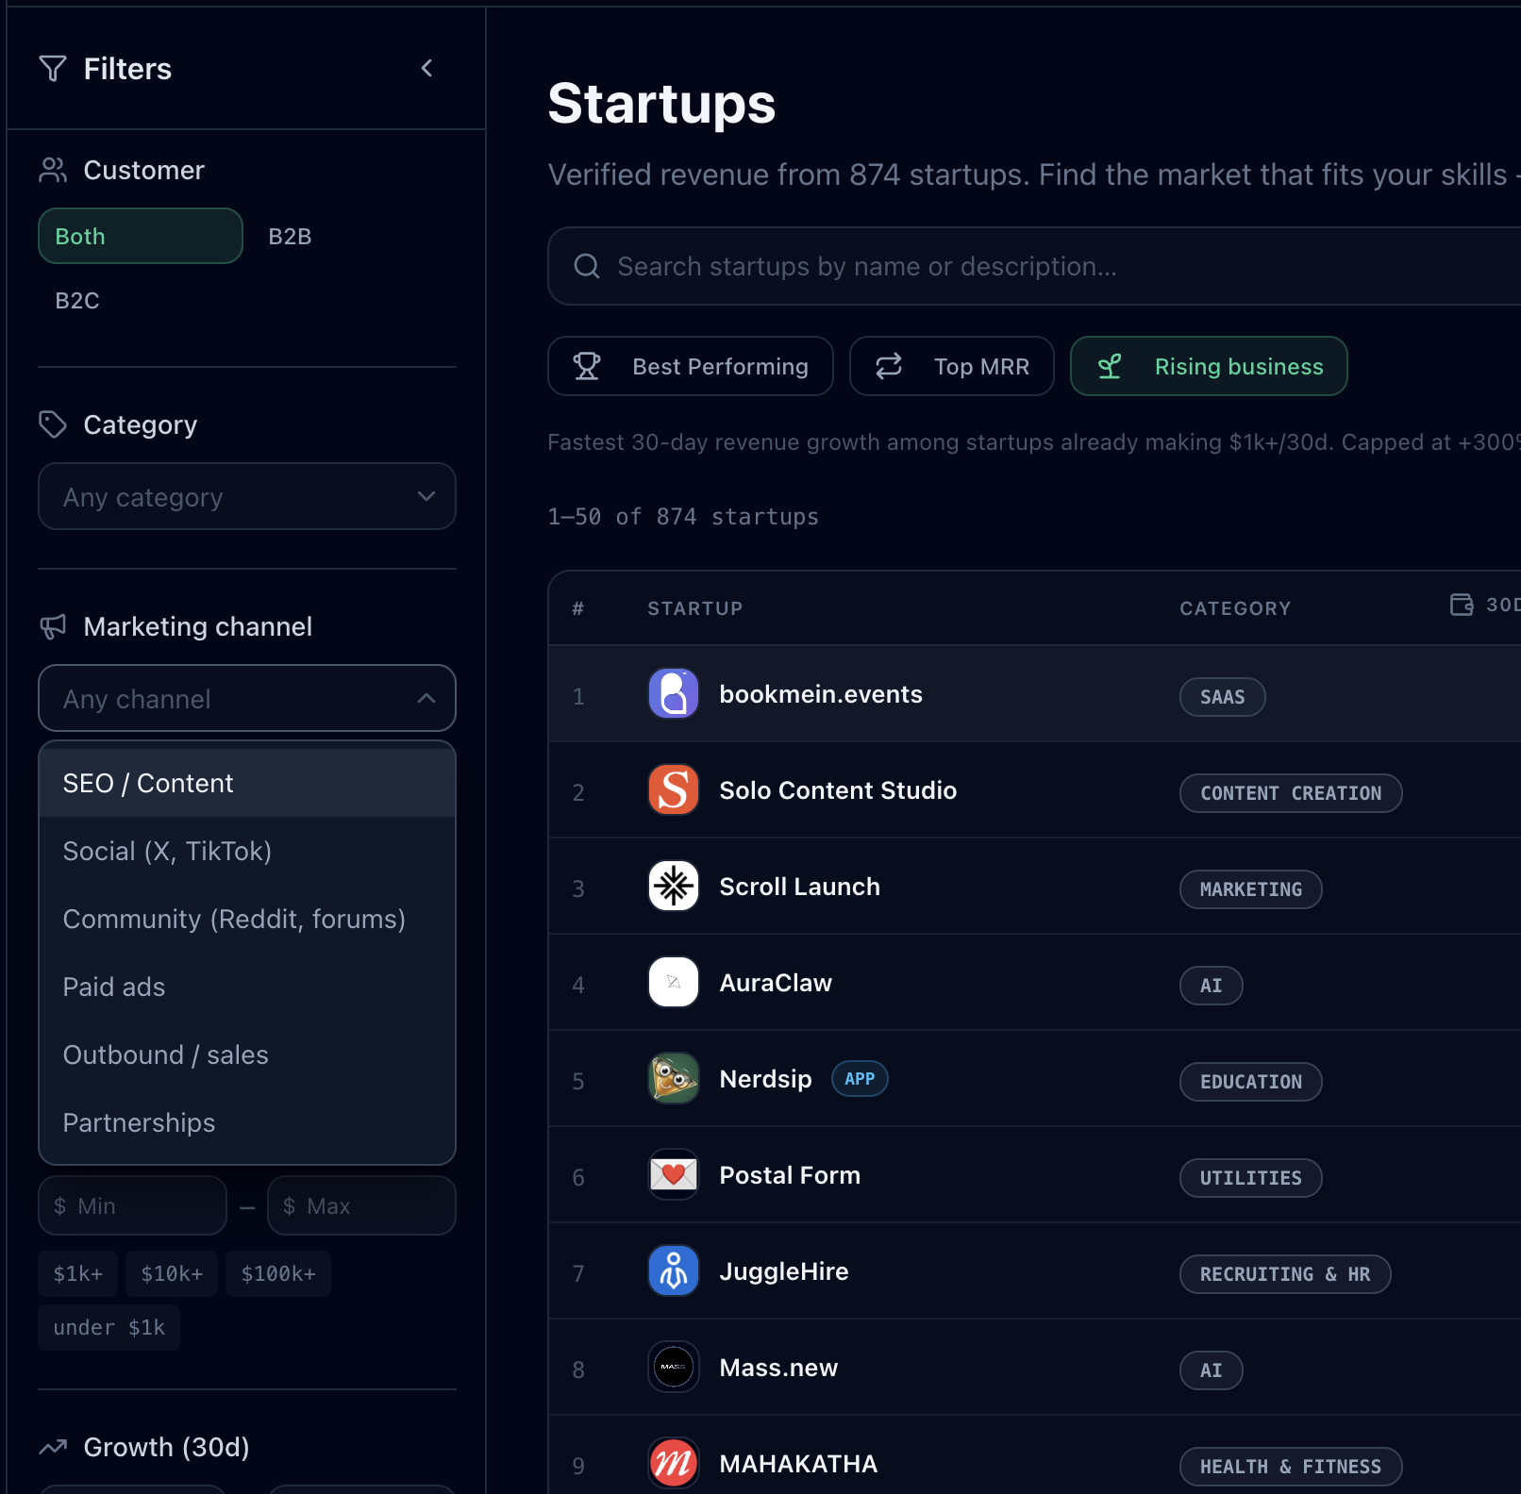This screenshot has height=1494, width=1521.
Task: Click the Solo Content Studio logo
Action: pyautogui.click(x=674, y=790)
